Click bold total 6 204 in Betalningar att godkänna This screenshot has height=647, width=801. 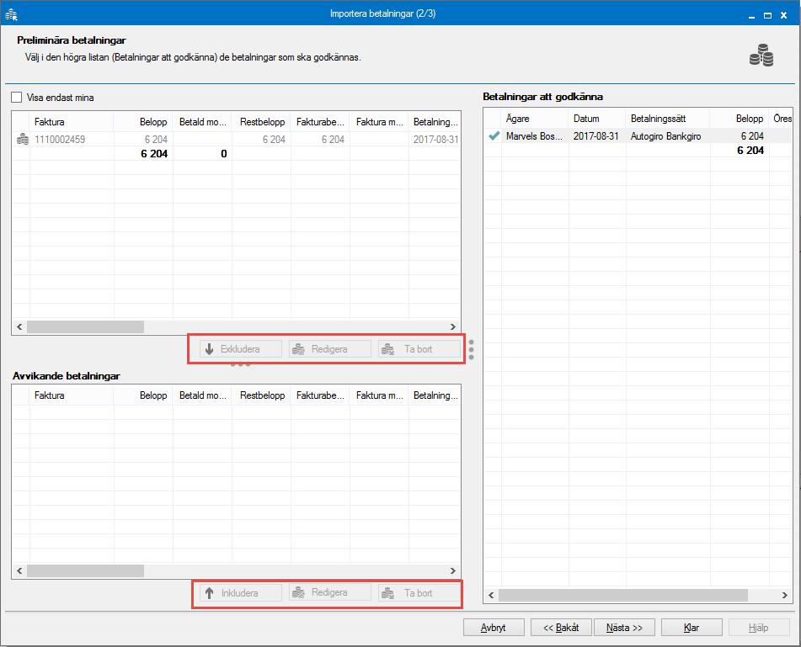(x=750, y=151)
